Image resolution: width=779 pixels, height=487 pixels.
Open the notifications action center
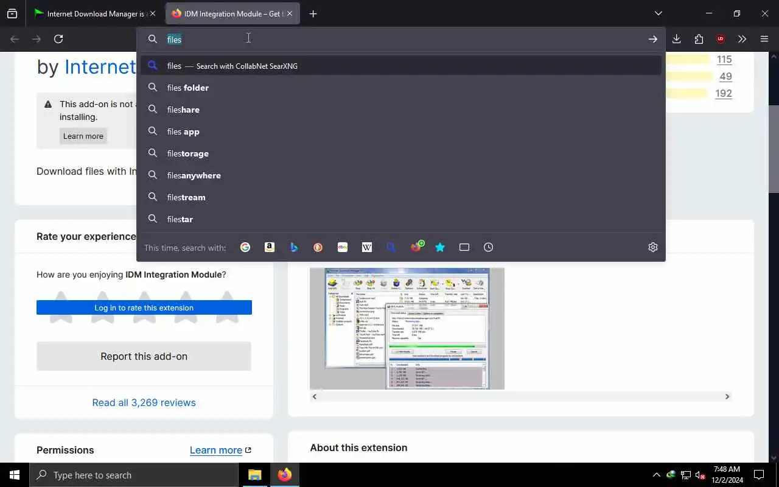(759, 475)
